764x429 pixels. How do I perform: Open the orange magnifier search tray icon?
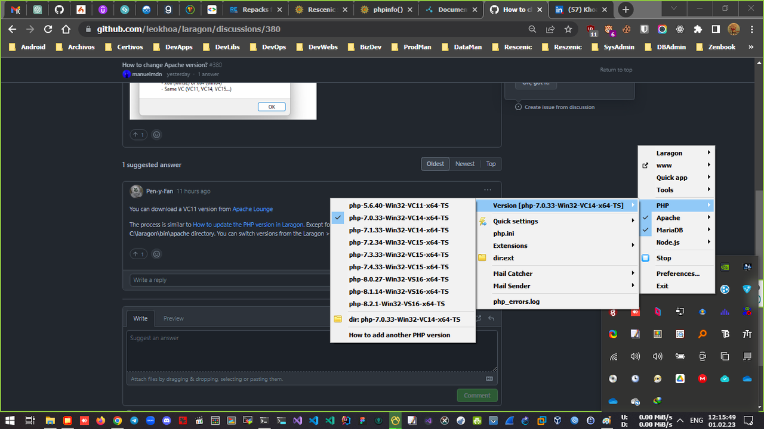[703, 334]
